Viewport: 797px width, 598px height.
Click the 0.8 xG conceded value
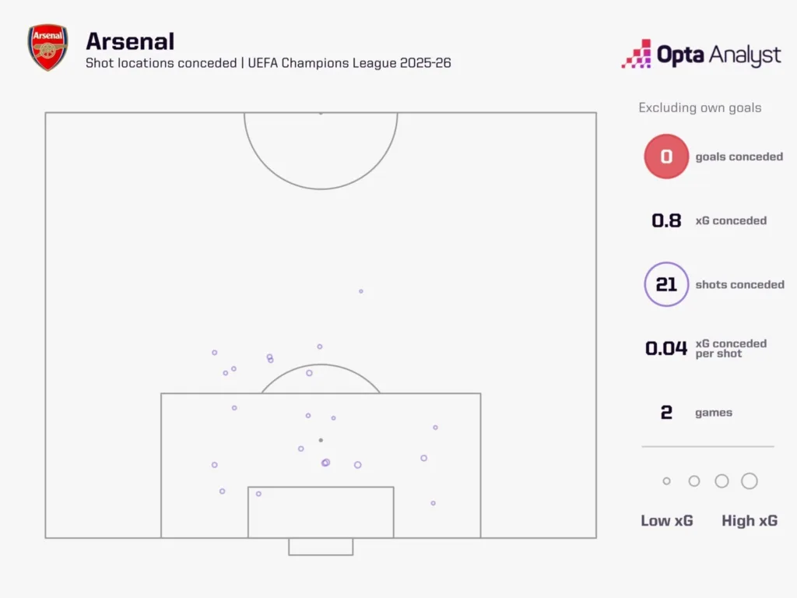(x=666, y=220)
